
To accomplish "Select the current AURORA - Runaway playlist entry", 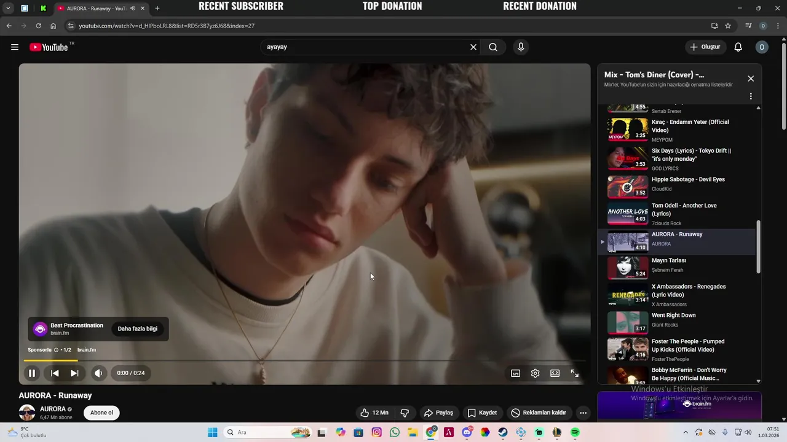I will (676, 241).
